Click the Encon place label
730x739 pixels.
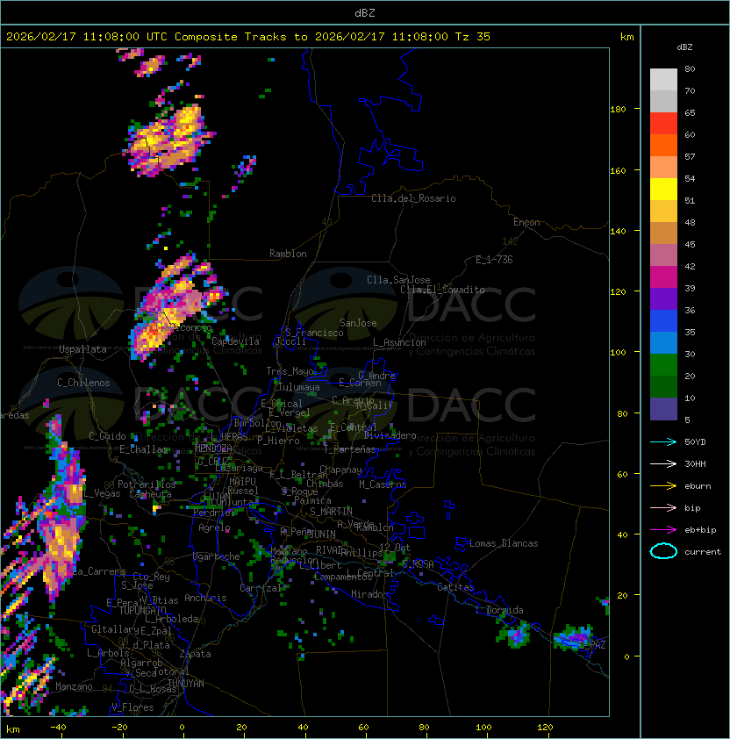526,222
